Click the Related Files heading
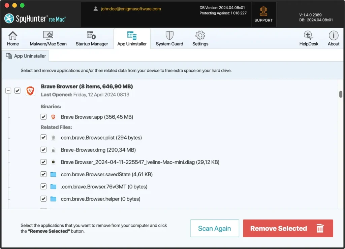 click(56, 127)
